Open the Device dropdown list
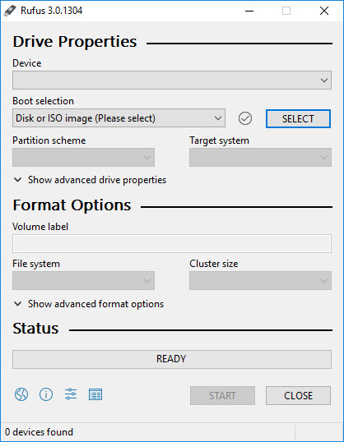The width and height of the screenshot is (344, 442). 172,81
